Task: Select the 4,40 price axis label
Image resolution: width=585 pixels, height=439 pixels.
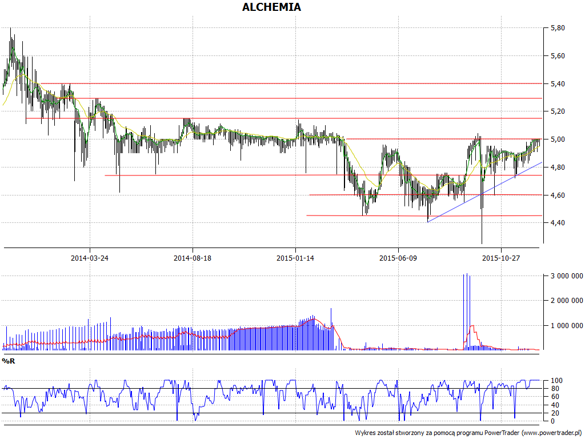Action: coord(558,224)
